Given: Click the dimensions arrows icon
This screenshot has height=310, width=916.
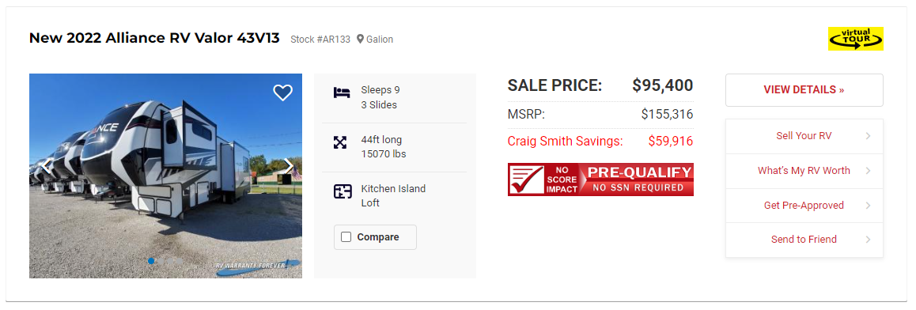Looking at the screenshot, I should point(340,142).
